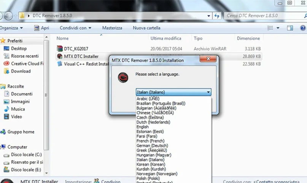The height and width of the screenshot is (183, 307).
Task: Click the navigation pane scroll down arrow
Action: tap(46, 173)
